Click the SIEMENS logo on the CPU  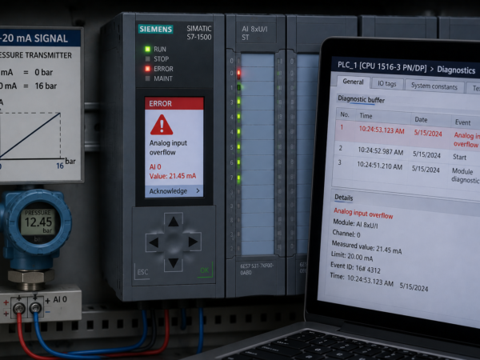(155, 29)
